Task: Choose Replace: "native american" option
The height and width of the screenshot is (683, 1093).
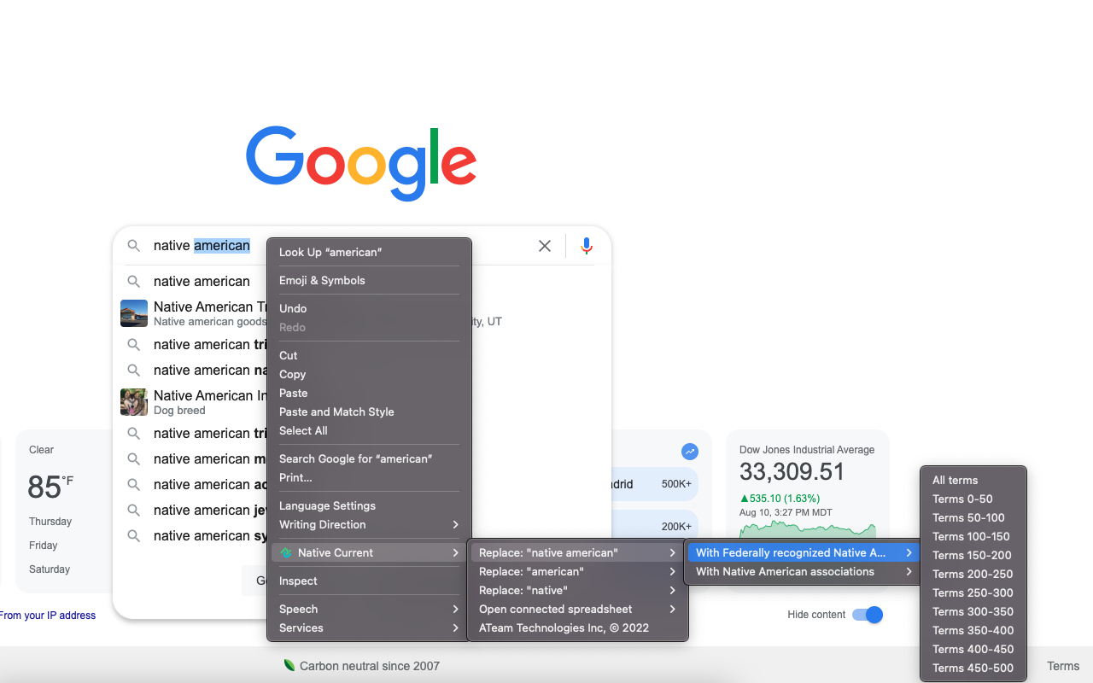Action: coord(546,552)
